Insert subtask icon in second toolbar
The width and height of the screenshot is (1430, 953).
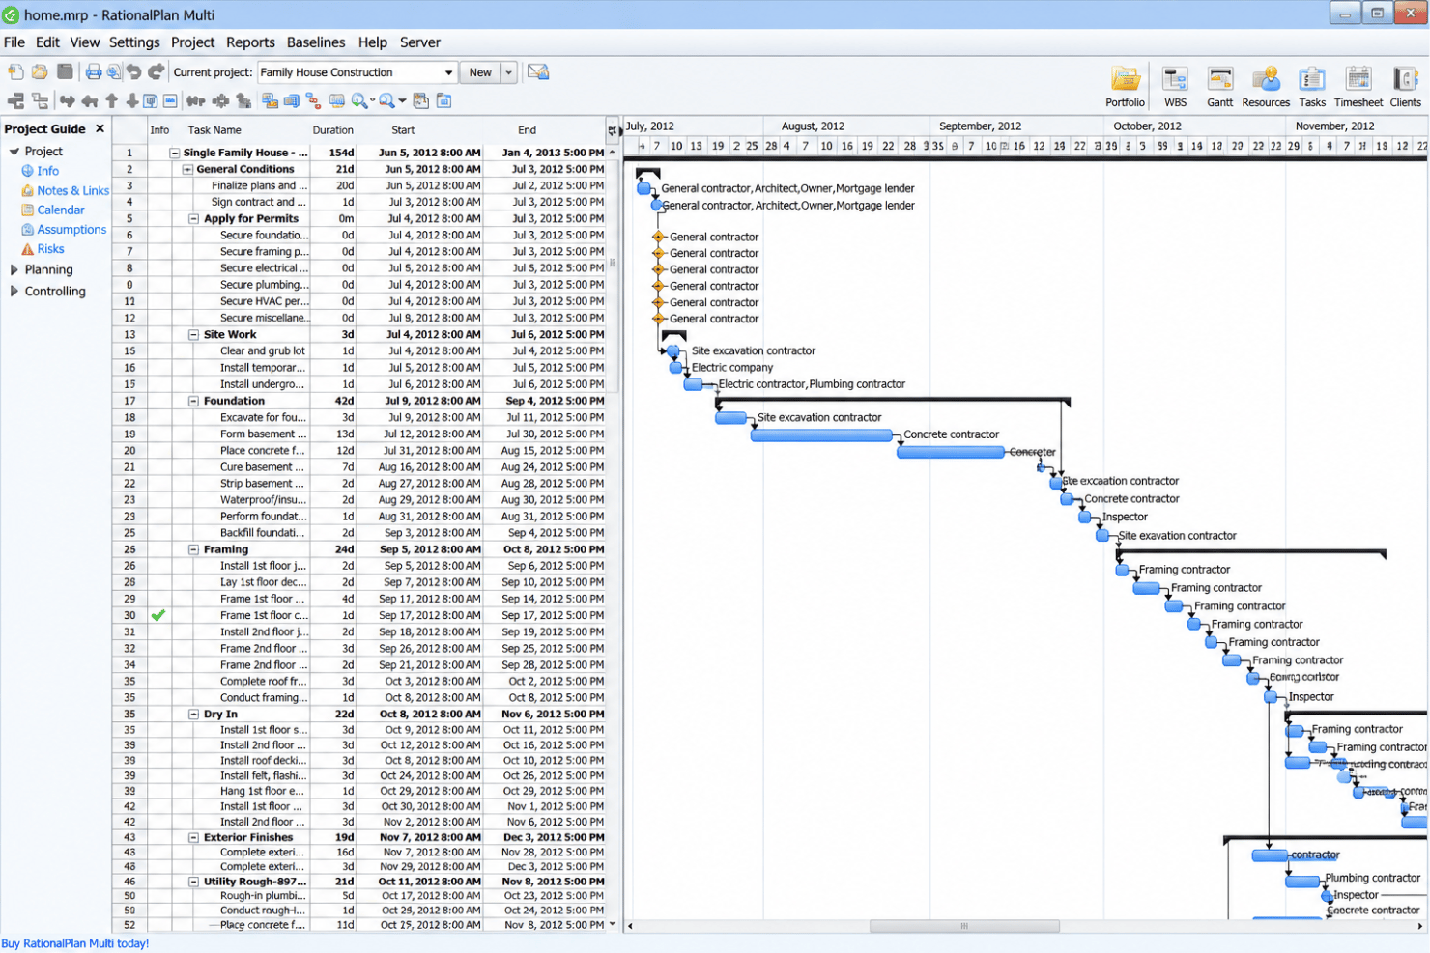point(40,101)
